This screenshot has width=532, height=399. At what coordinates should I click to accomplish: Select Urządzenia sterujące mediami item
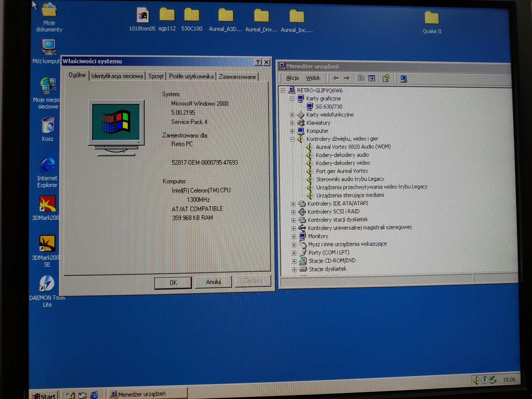(350, 195)
